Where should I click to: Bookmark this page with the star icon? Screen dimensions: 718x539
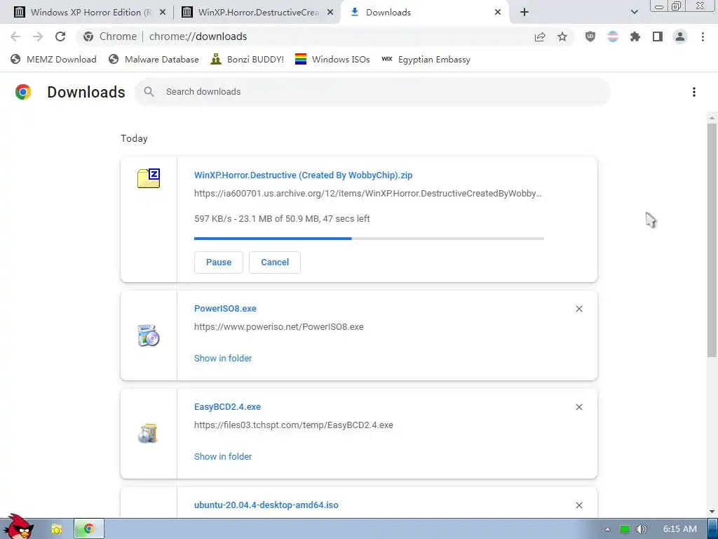[562, 36]
